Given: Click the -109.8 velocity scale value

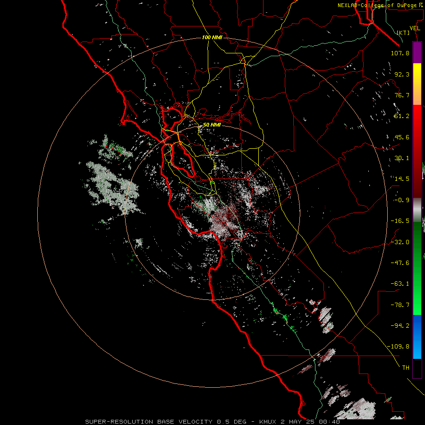Looking at the screenshot, I should click(x=398, y=347).
